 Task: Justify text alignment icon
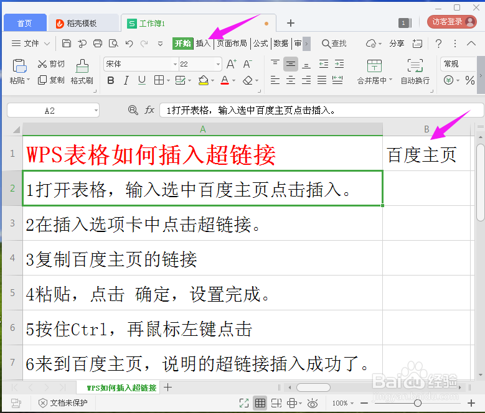pos(322,80)
